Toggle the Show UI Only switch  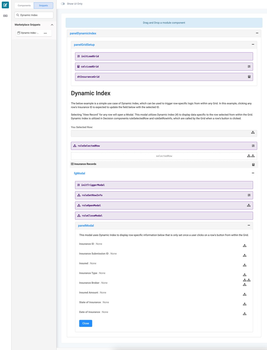click(x=63, y=4)
